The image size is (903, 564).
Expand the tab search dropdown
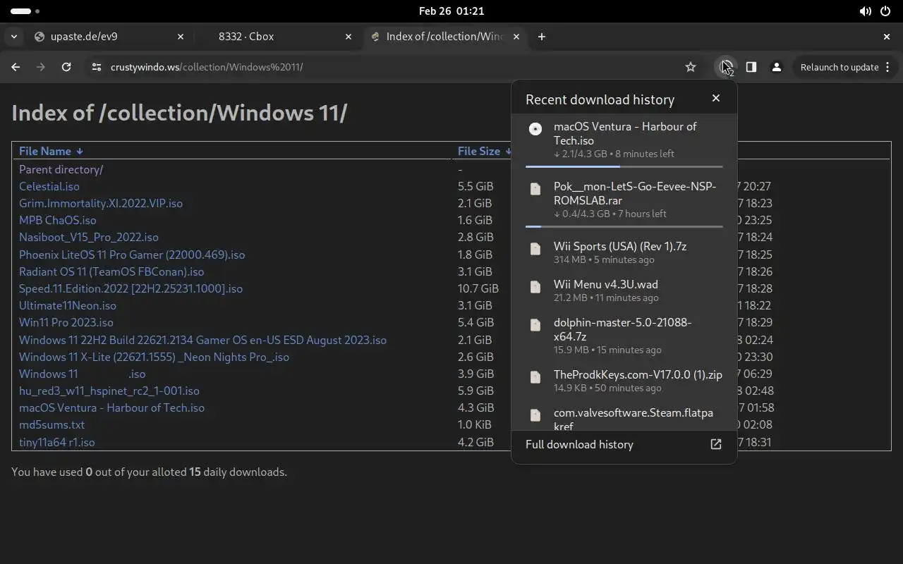(x=14, y=37)
